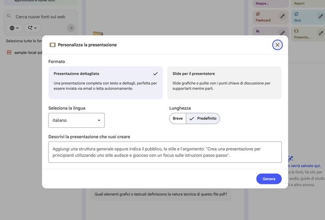Screen dimensions: 325x220
Task: Click the Flashcard card icon
Action: click(258, 14)
